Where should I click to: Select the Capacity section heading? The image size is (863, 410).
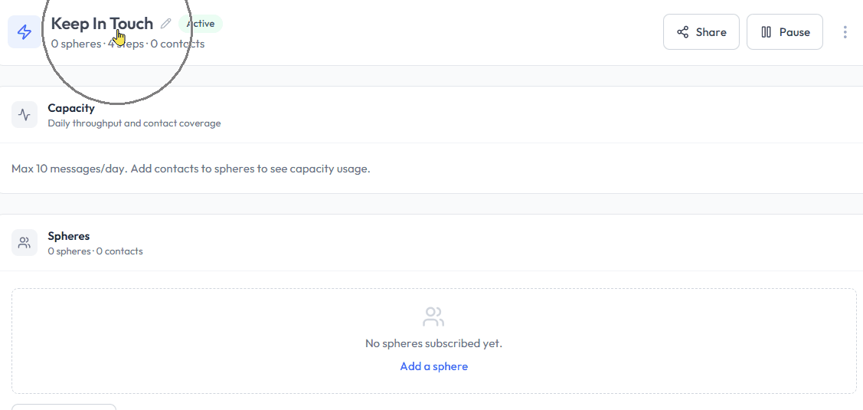click(x=71, y=108)
